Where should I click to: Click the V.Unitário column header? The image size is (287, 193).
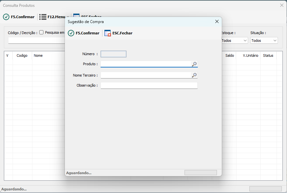pos(250,55)
